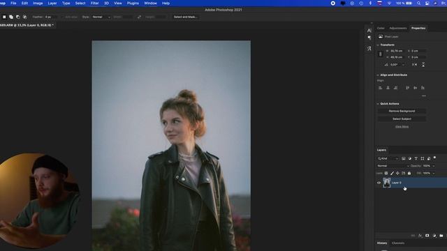
Task: Toggle link width and height chain icon
Action: click(380, 54)
